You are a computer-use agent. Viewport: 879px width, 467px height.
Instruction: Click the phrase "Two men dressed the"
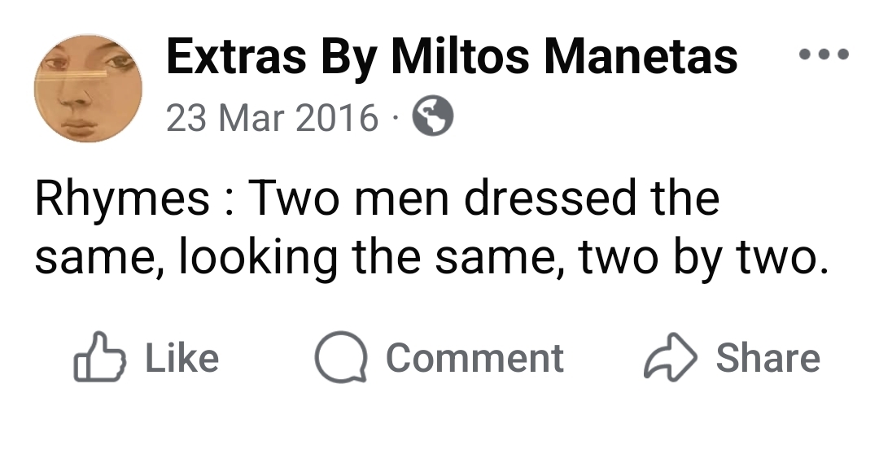[483, 199]
